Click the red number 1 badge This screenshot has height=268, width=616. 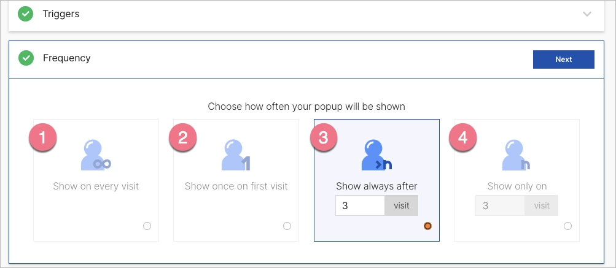[x=42, y=138]
